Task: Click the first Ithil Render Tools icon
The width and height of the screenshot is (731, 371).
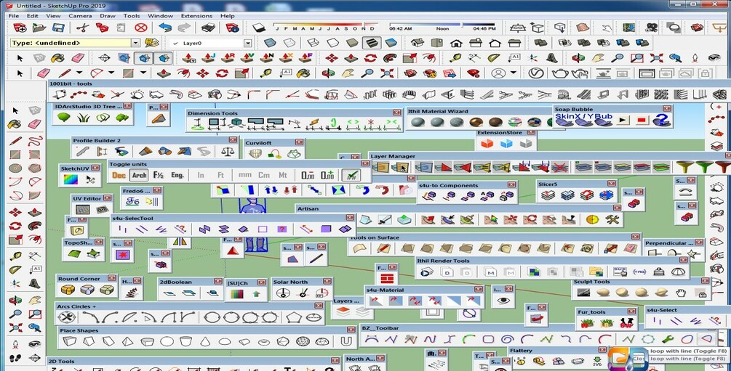Action: (425, 272)
